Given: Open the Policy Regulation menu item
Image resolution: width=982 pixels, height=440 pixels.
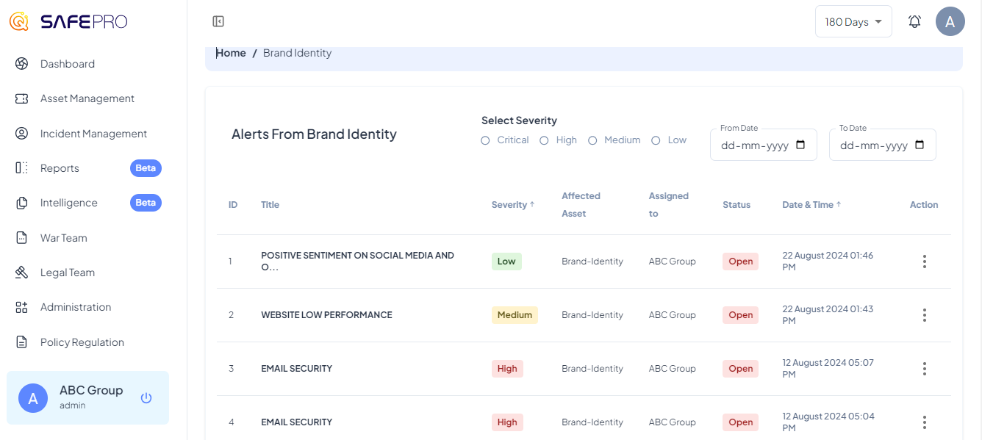Looking at the screenshot, I should [82, 342].
